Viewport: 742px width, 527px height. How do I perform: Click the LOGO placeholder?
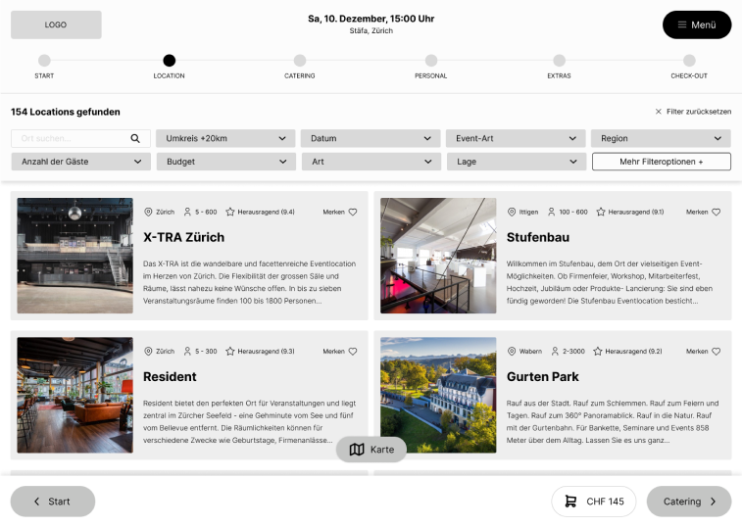tap(56, 24)
